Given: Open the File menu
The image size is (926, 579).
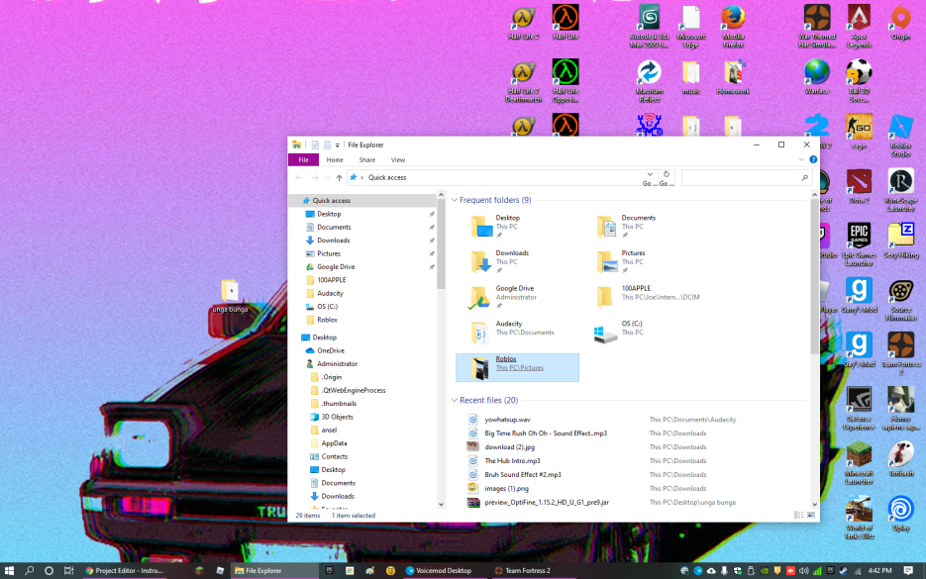Looking at the screenshot, I should 303,159.
